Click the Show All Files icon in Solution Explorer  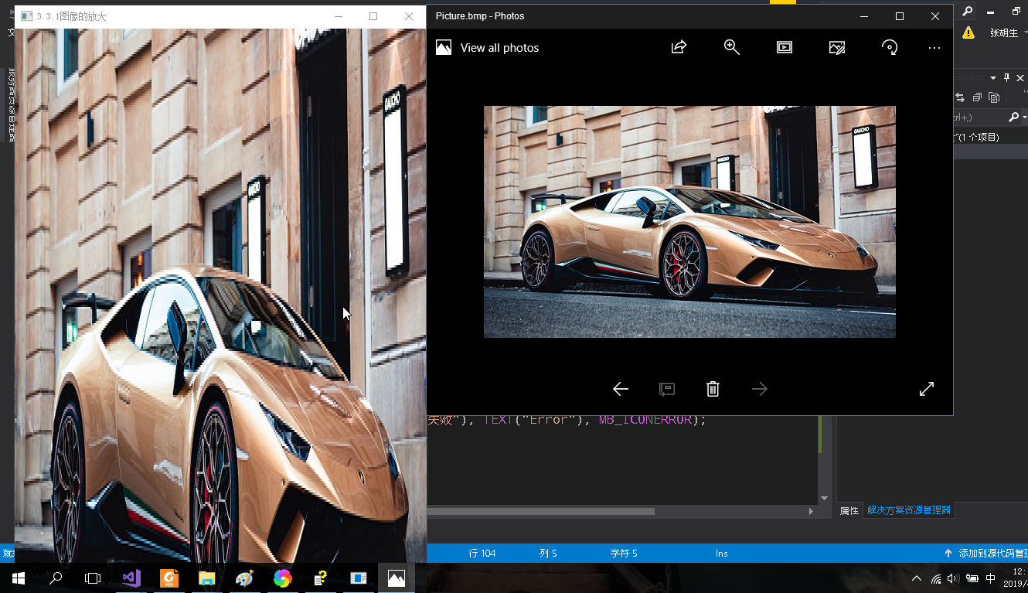pyautogui.click(x=994, y=97)
